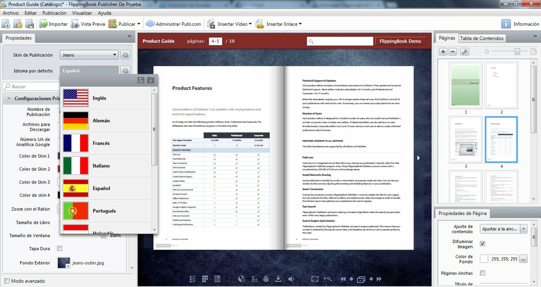Click the remove page minus button

[453, 52]
